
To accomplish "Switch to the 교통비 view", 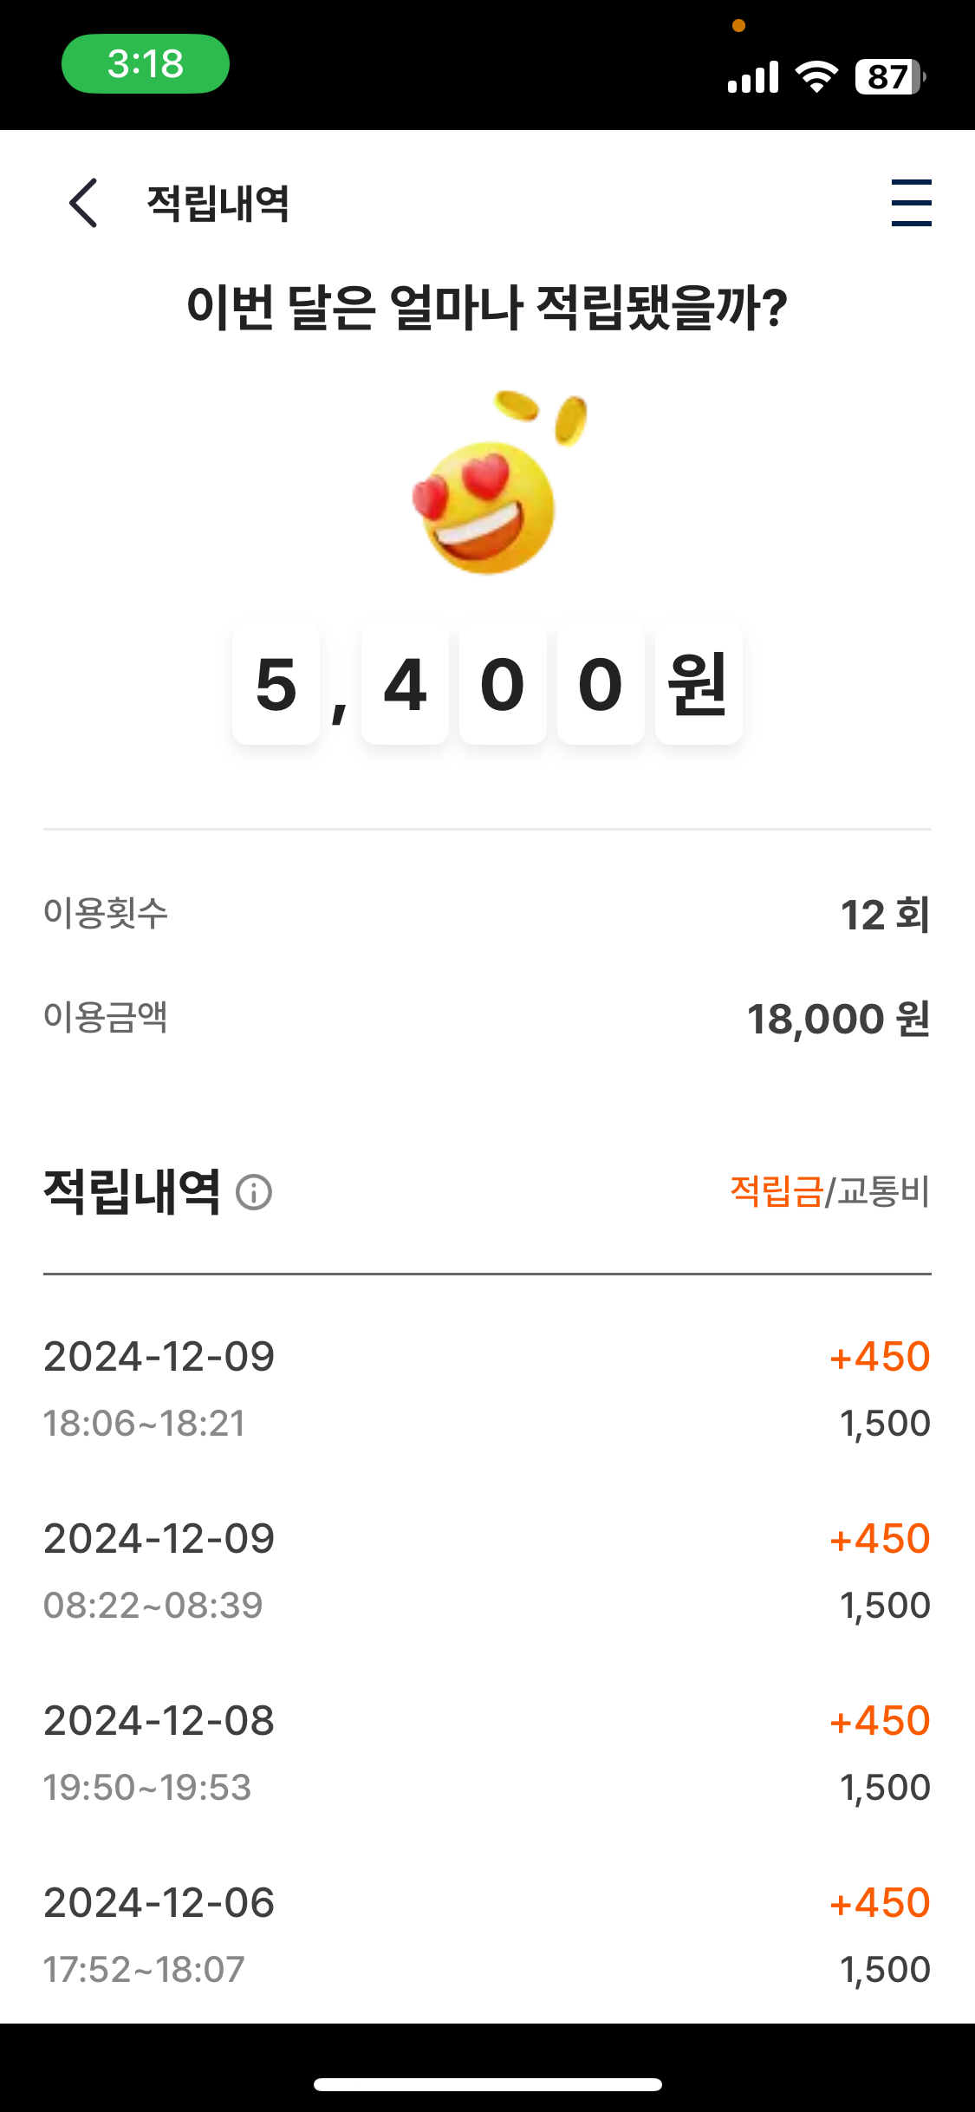I will [883, 1191].
